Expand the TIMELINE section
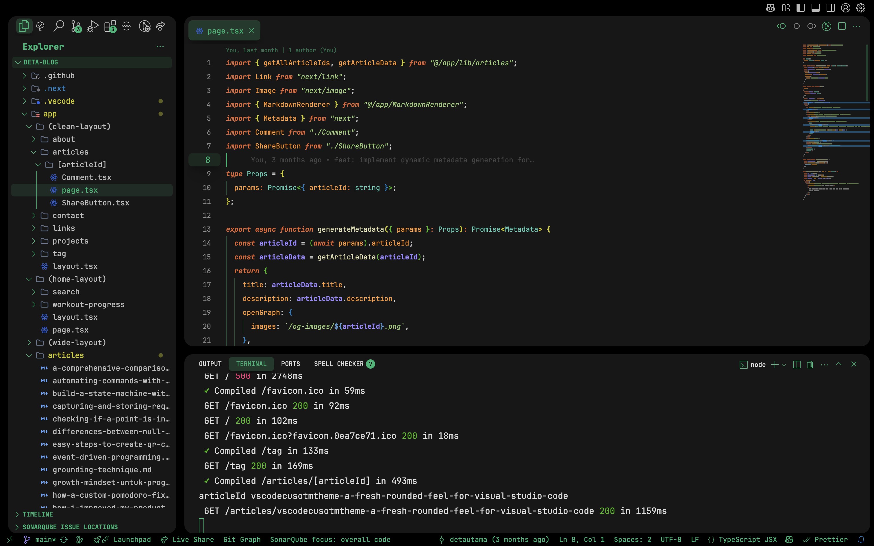 [x=92, y=514]
